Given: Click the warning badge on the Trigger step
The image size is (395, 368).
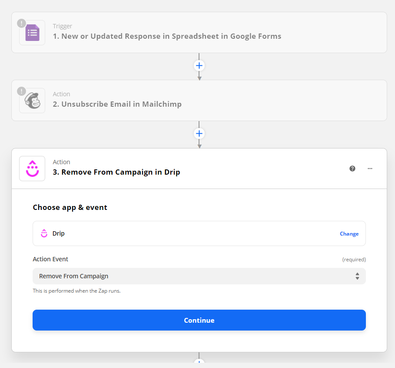Looking at the screenshot, I should pos(21,24).
